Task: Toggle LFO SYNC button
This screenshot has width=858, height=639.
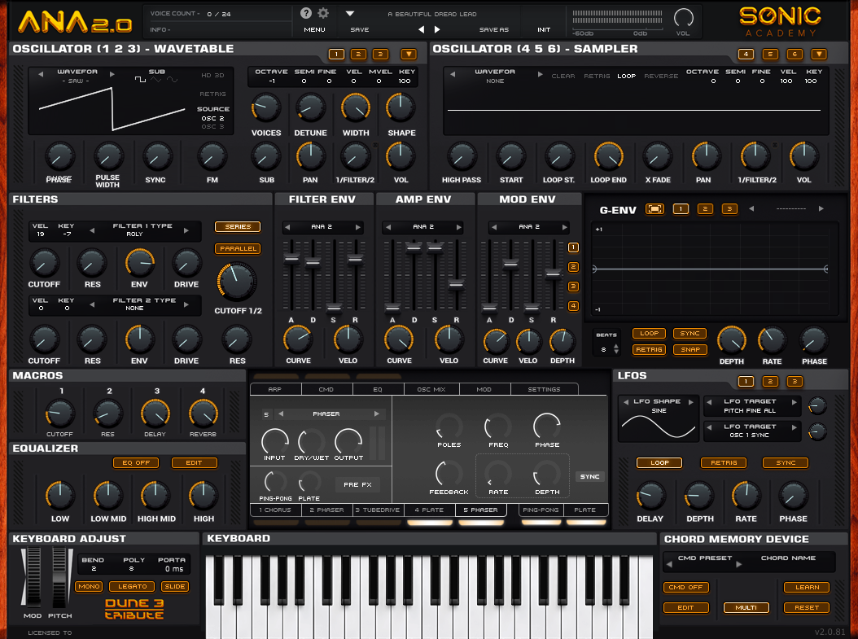Action: (786, 463)
